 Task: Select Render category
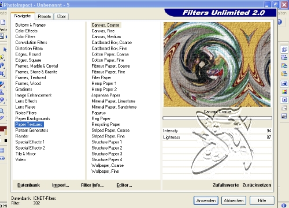point(22,136)
